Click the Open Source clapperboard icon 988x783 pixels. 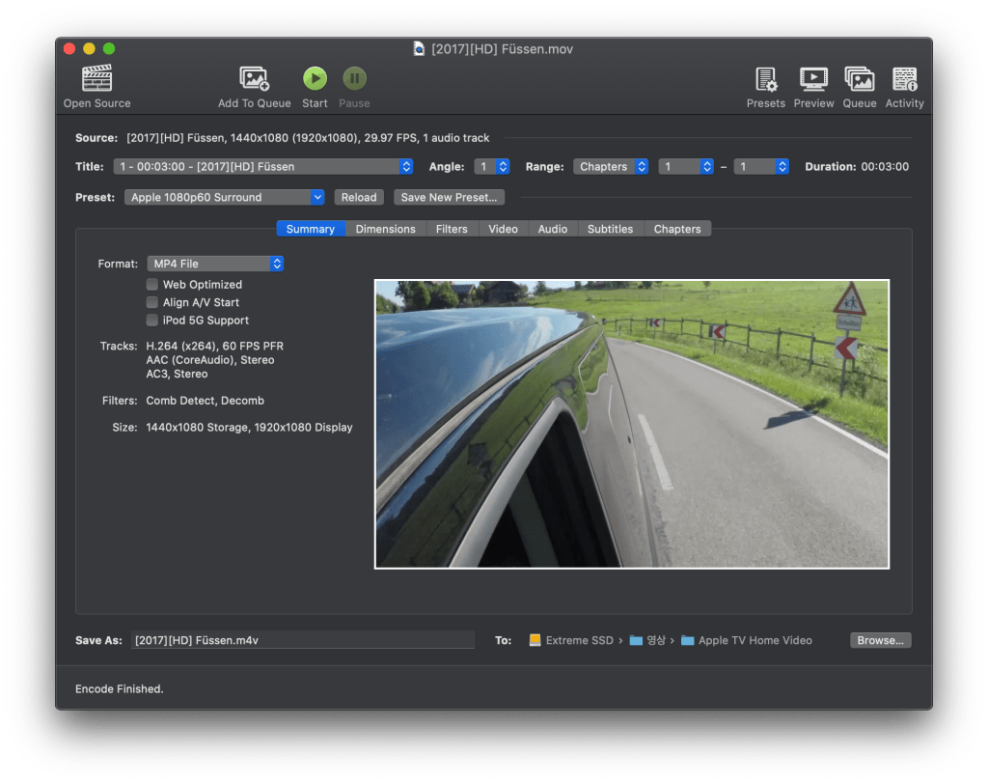click(x=96, y=79)
